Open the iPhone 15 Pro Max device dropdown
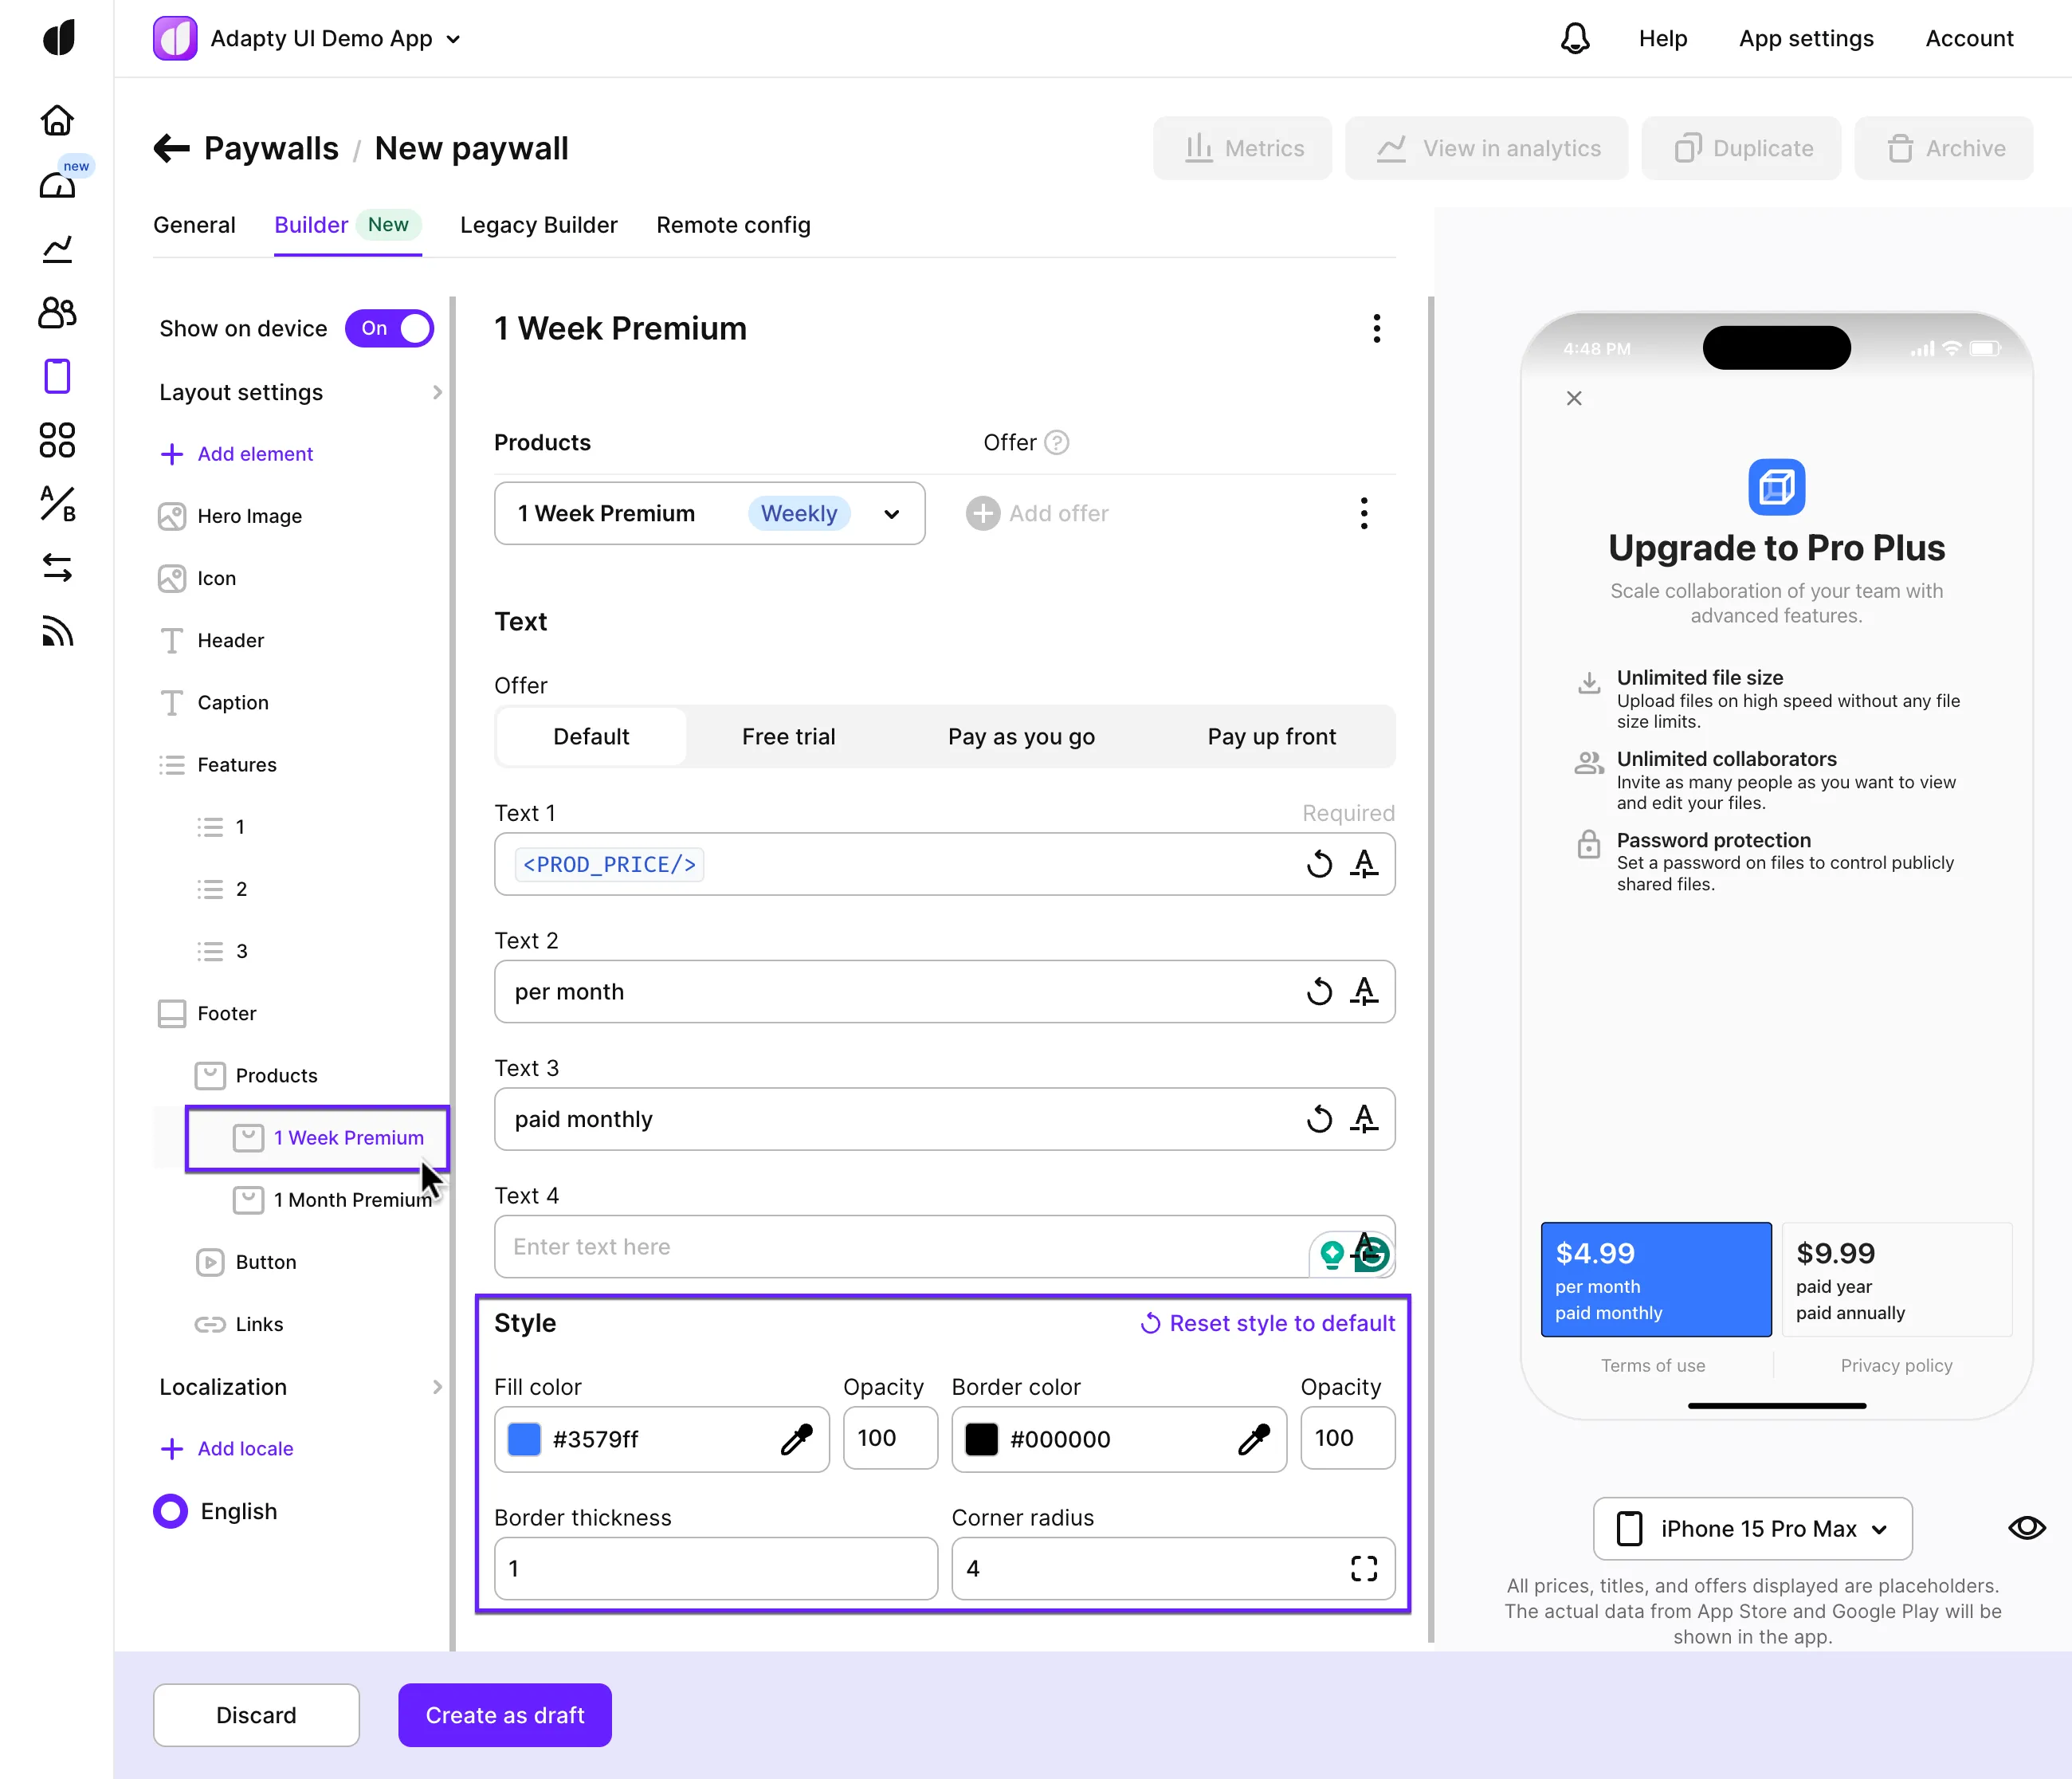The image size is (2072, 1779). click(x=1752, y=1528)
